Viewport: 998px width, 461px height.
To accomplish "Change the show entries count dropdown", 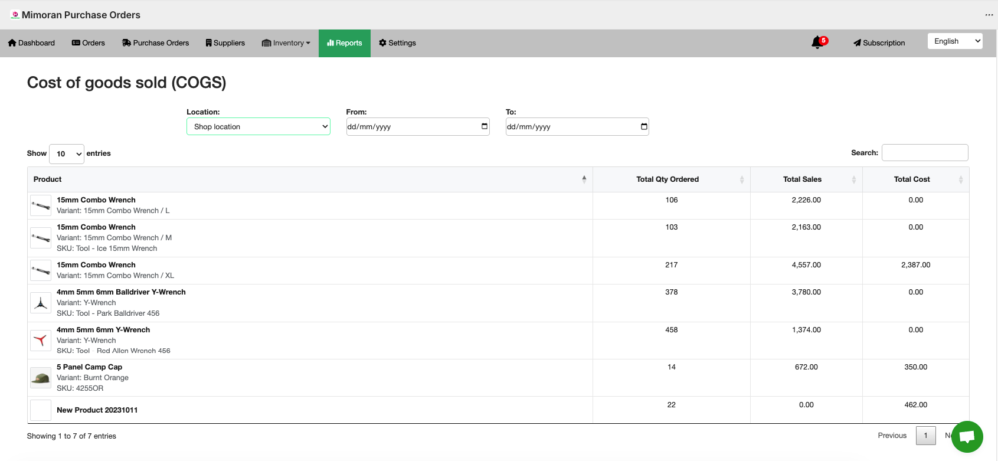I will click(67, 153).
